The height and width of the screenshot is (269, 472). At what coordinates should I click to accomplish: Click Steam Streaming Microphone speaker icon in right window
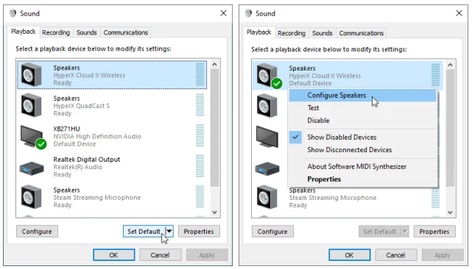(x=267, y=197)
